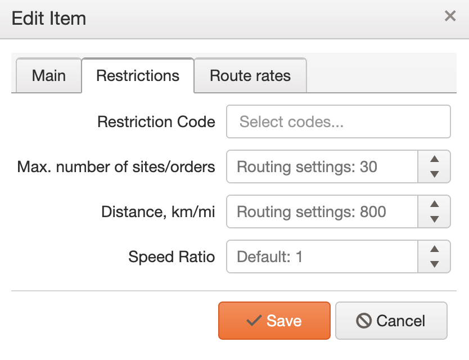Click the Cancel button
Viewport: 469px width, 360px height.
(x=391, y=321)
